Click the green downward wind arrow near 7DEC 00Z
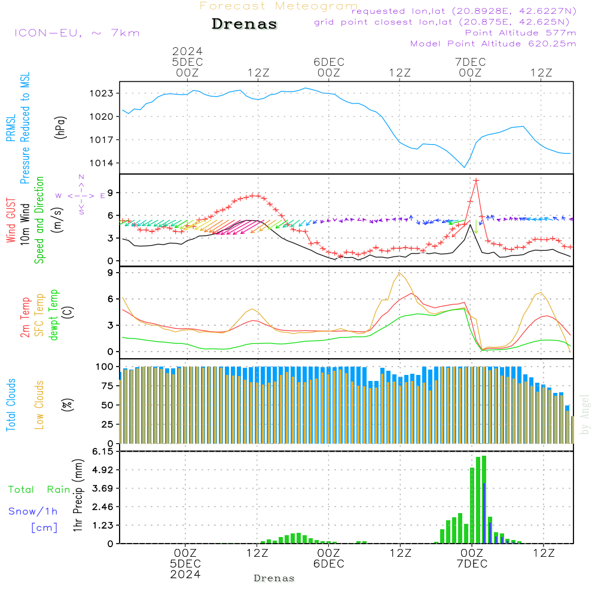The height and width of the screenshot is (598, 598). point(477,226)
